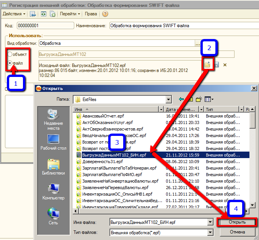Image resolution: width=259 pixels, height=240 pixels.
Task: Click the Отмена button
Action: [237, 232]
